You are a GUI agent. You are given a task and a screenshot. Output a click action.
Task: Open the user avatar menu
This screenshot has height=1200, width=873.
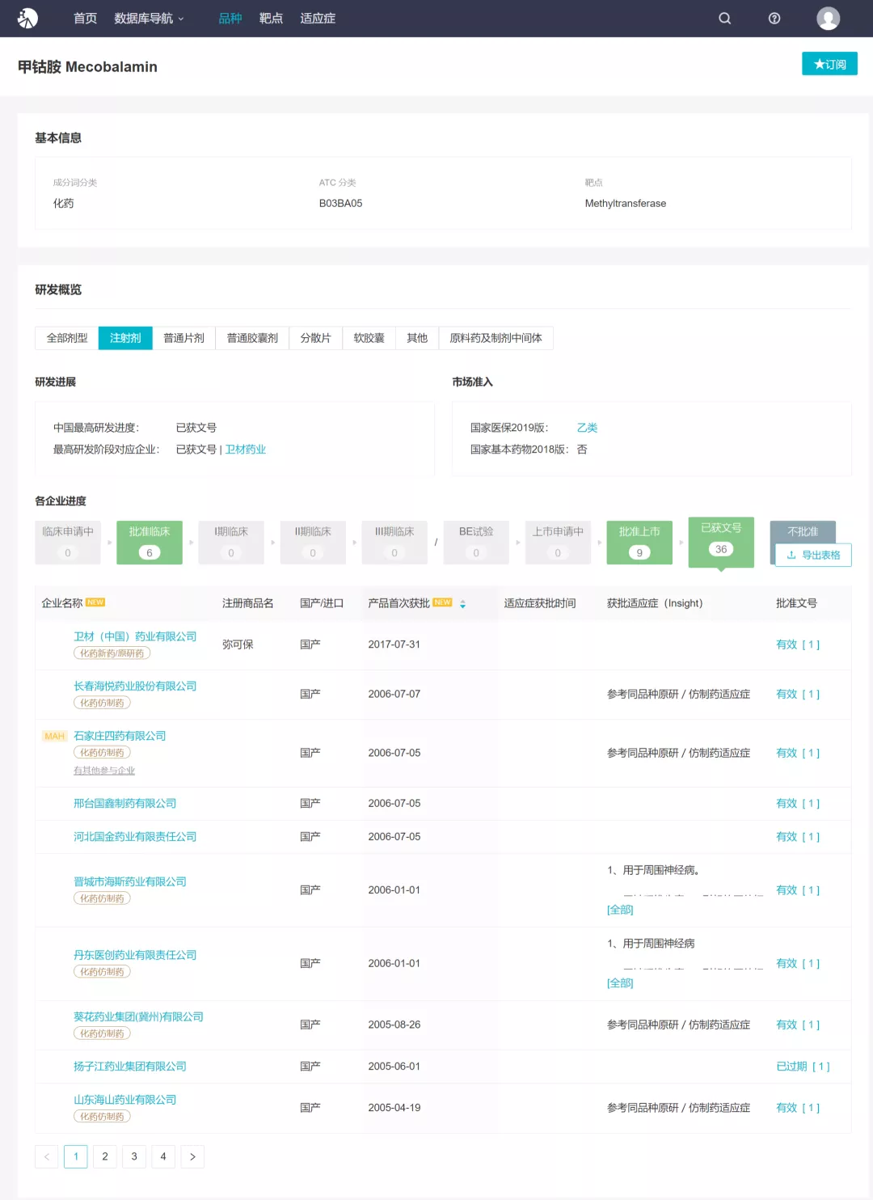click(829, 18)
